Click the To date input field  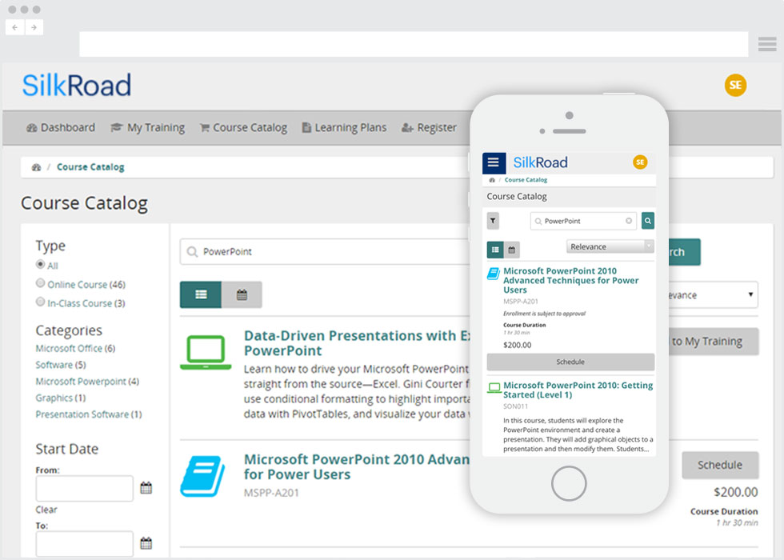85,543
